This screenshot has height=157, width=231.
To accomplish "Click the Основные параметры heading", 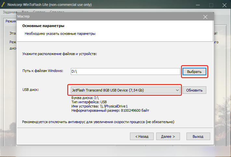I will tap(43, 26).
